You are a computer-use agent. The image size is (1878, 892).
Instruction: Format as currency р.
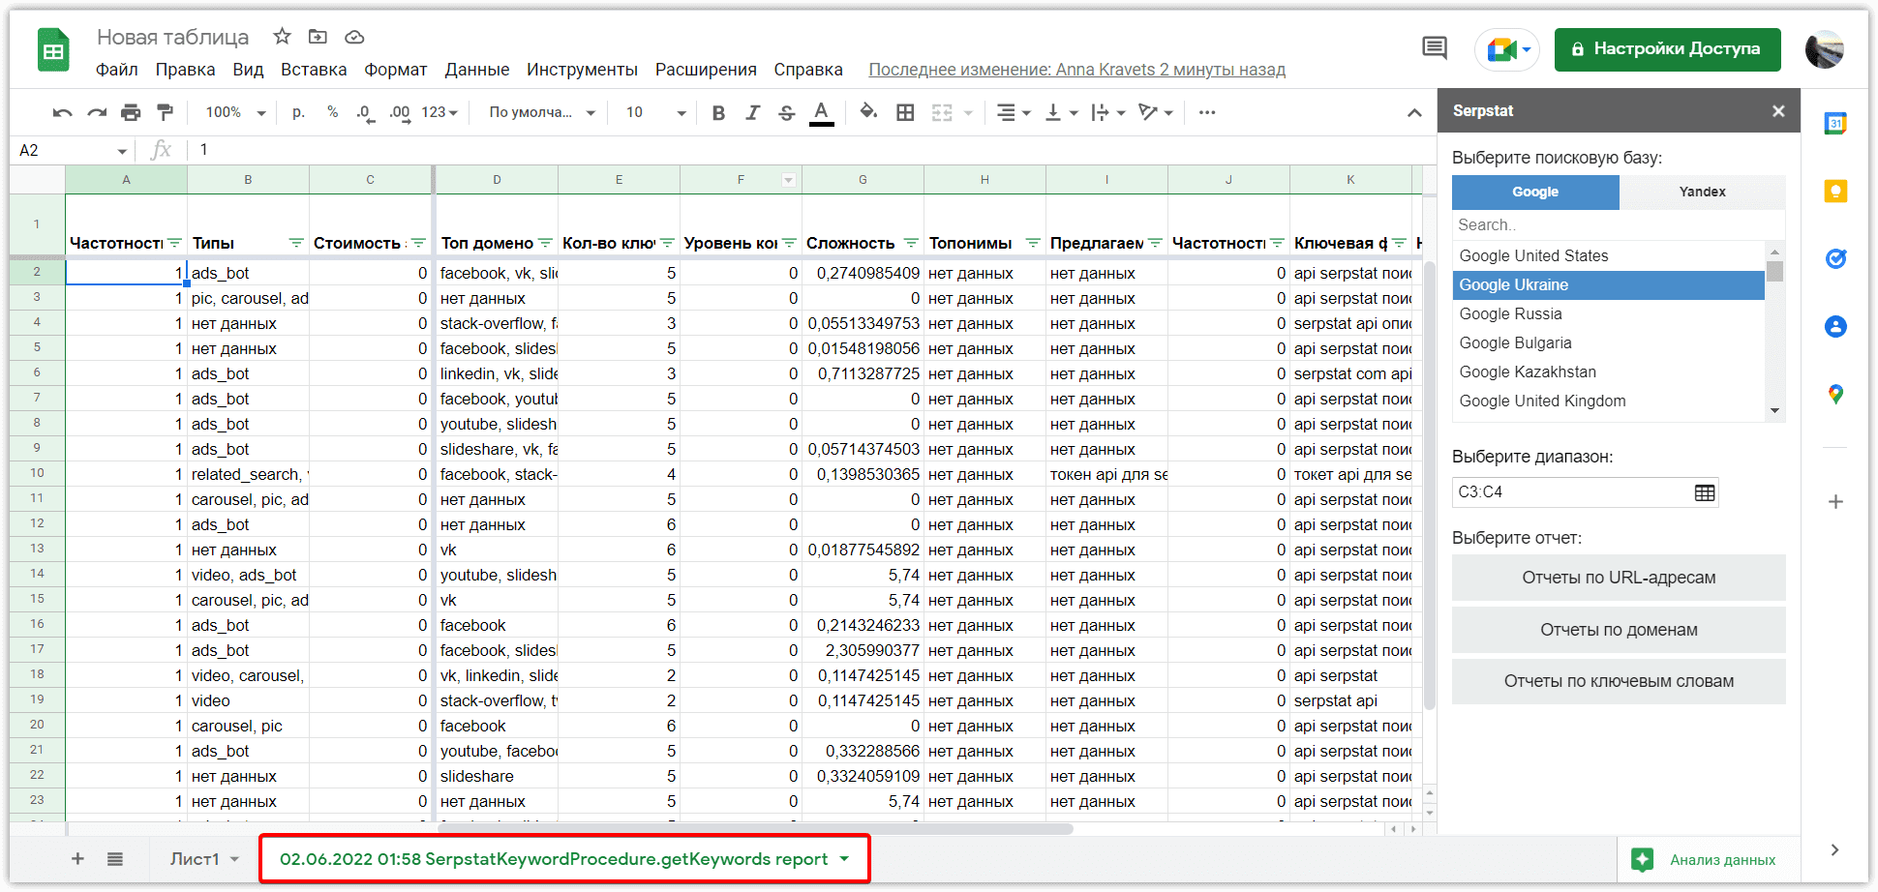pyautogui.click(x=298, y=112)
